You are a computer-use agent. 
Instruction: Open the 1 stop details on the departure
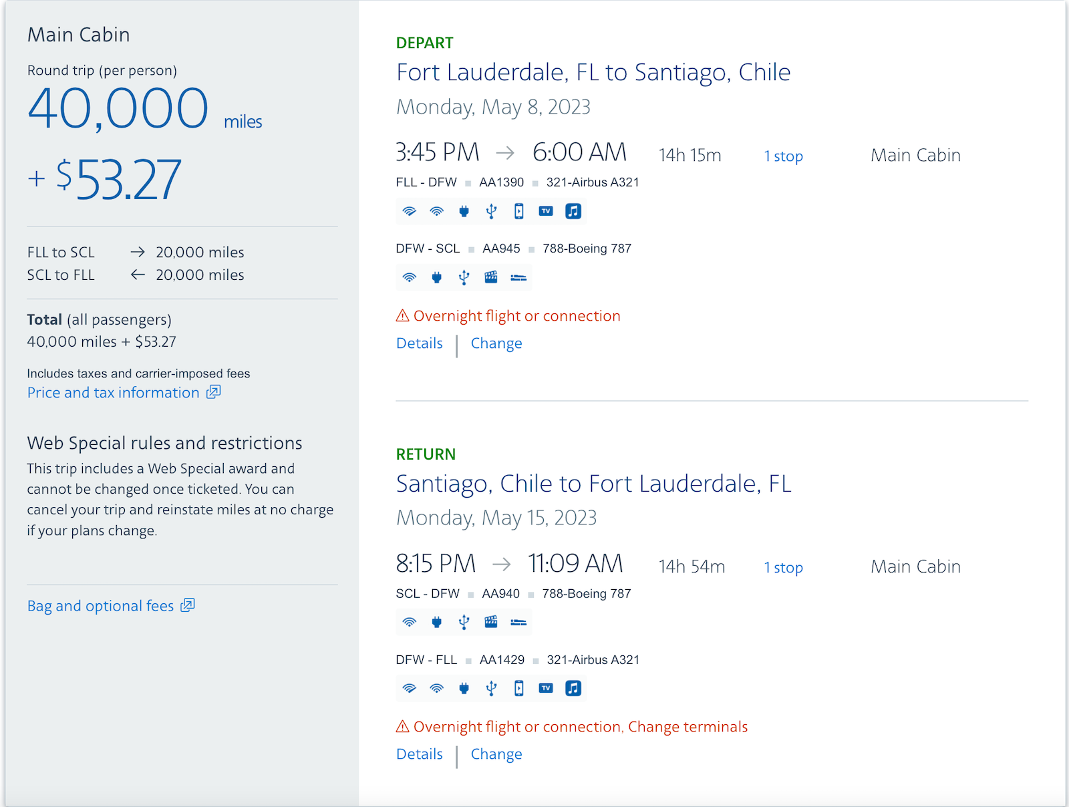[x=782, y=156]
